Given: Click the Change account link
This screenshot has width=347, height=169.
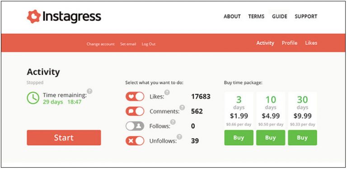Looking at the screenshot, I should click(x=100, y=44).
